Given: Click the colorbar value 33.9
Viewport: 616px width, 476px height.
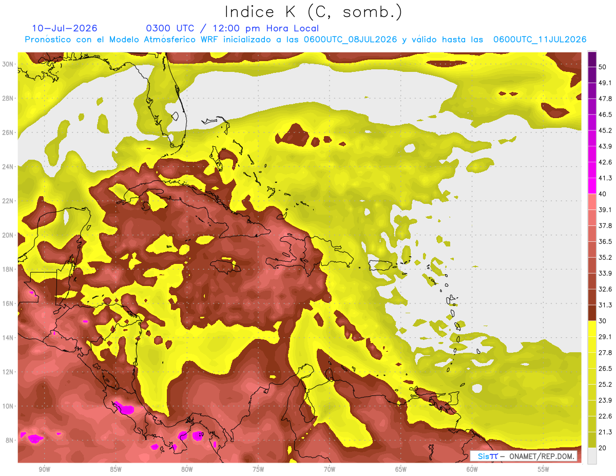Looking at the screenshot, I should [x=605, y=273].
